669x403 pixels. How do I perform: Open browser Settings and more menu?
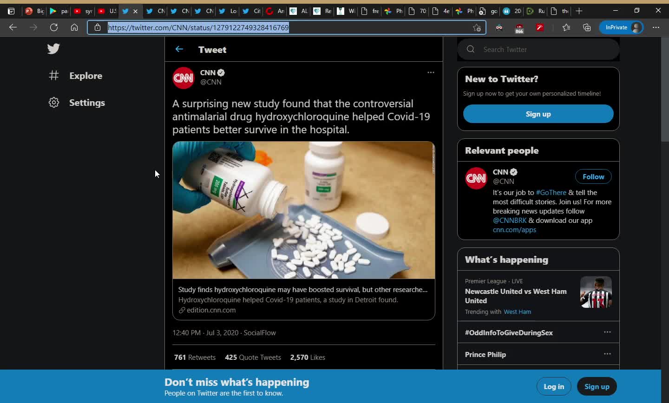tap(656, 27)
